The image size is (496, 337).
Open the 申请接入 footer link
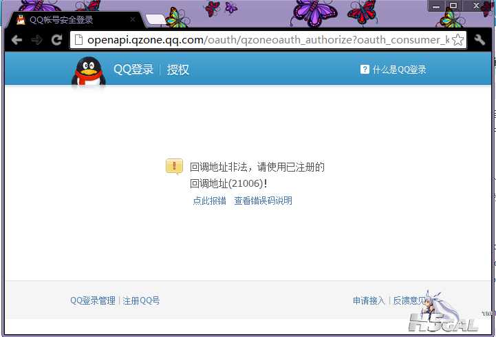click(369, 300)
